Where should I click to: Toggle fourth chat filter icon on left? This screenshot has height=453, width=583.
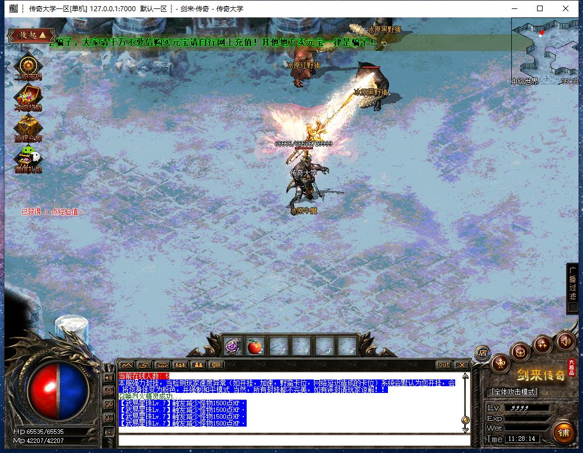(109, 418)
